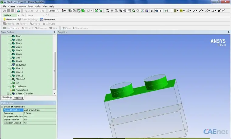Screen dimensions: 231x139
Task: Click the first green Extend to Limits icon
Action: [96, 11]
